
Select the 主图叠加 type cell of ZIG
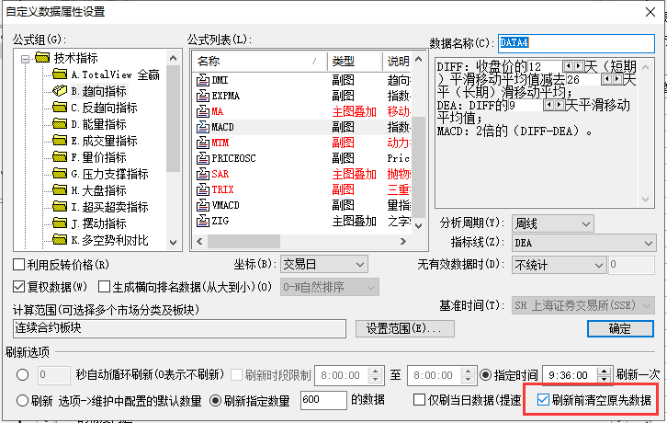354,221
